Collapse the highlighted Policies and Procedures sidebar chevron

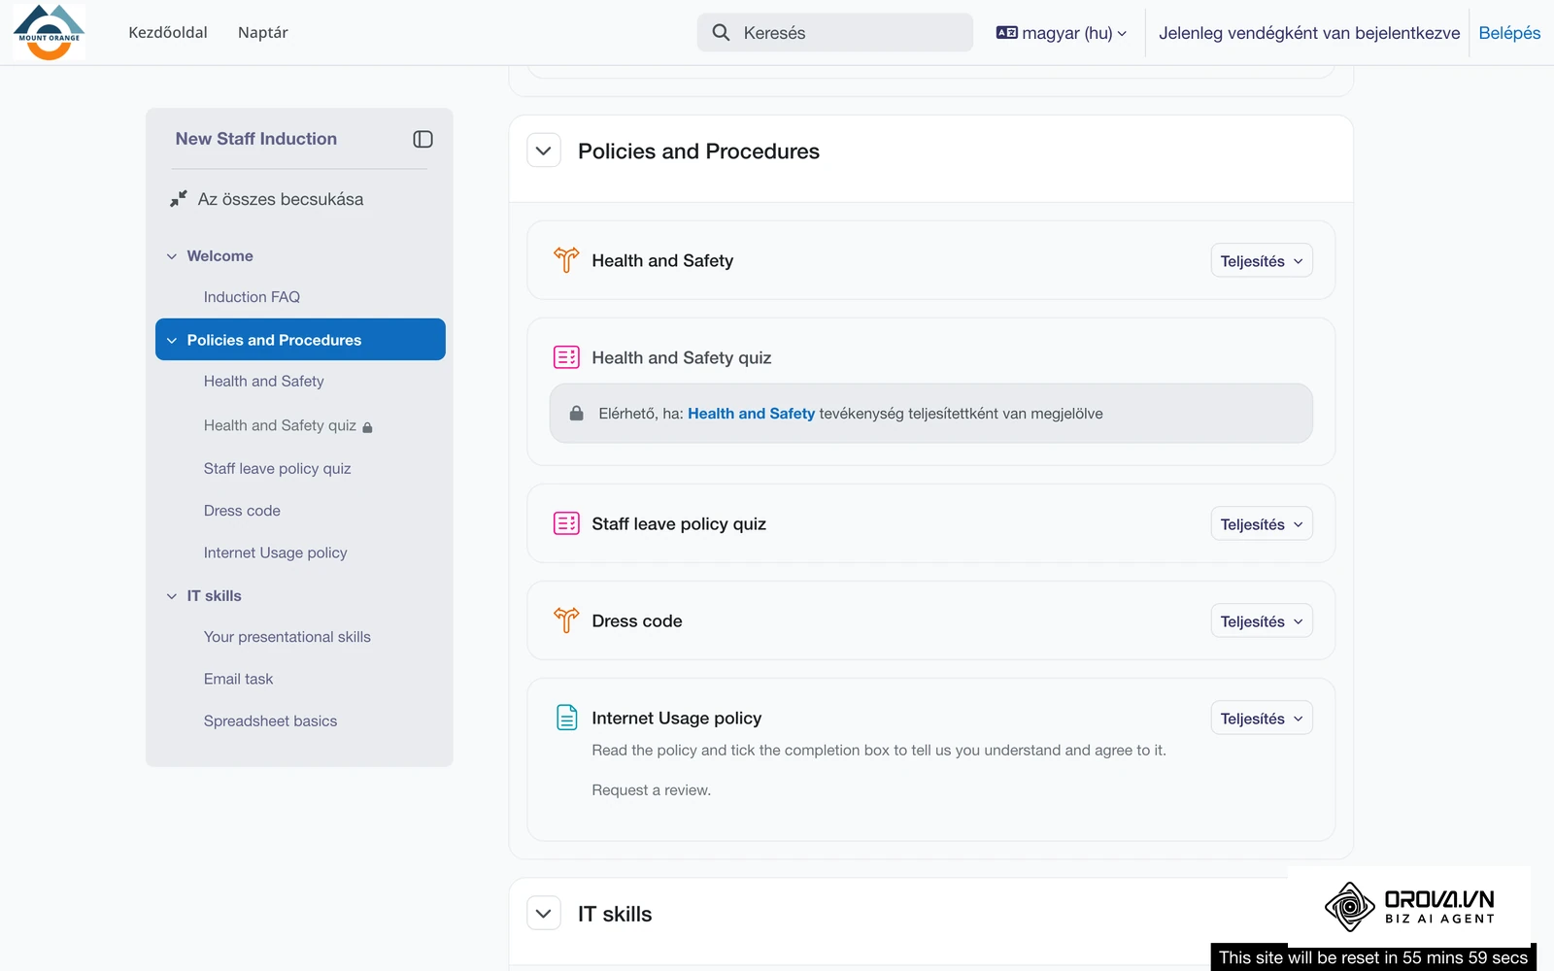point(172,340)
